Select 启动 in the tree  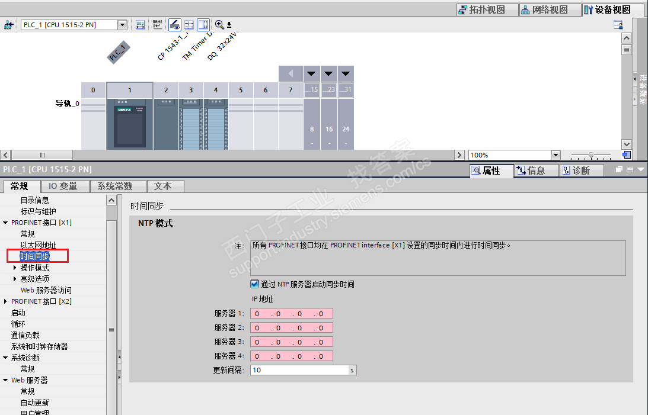tap(18, 313)
